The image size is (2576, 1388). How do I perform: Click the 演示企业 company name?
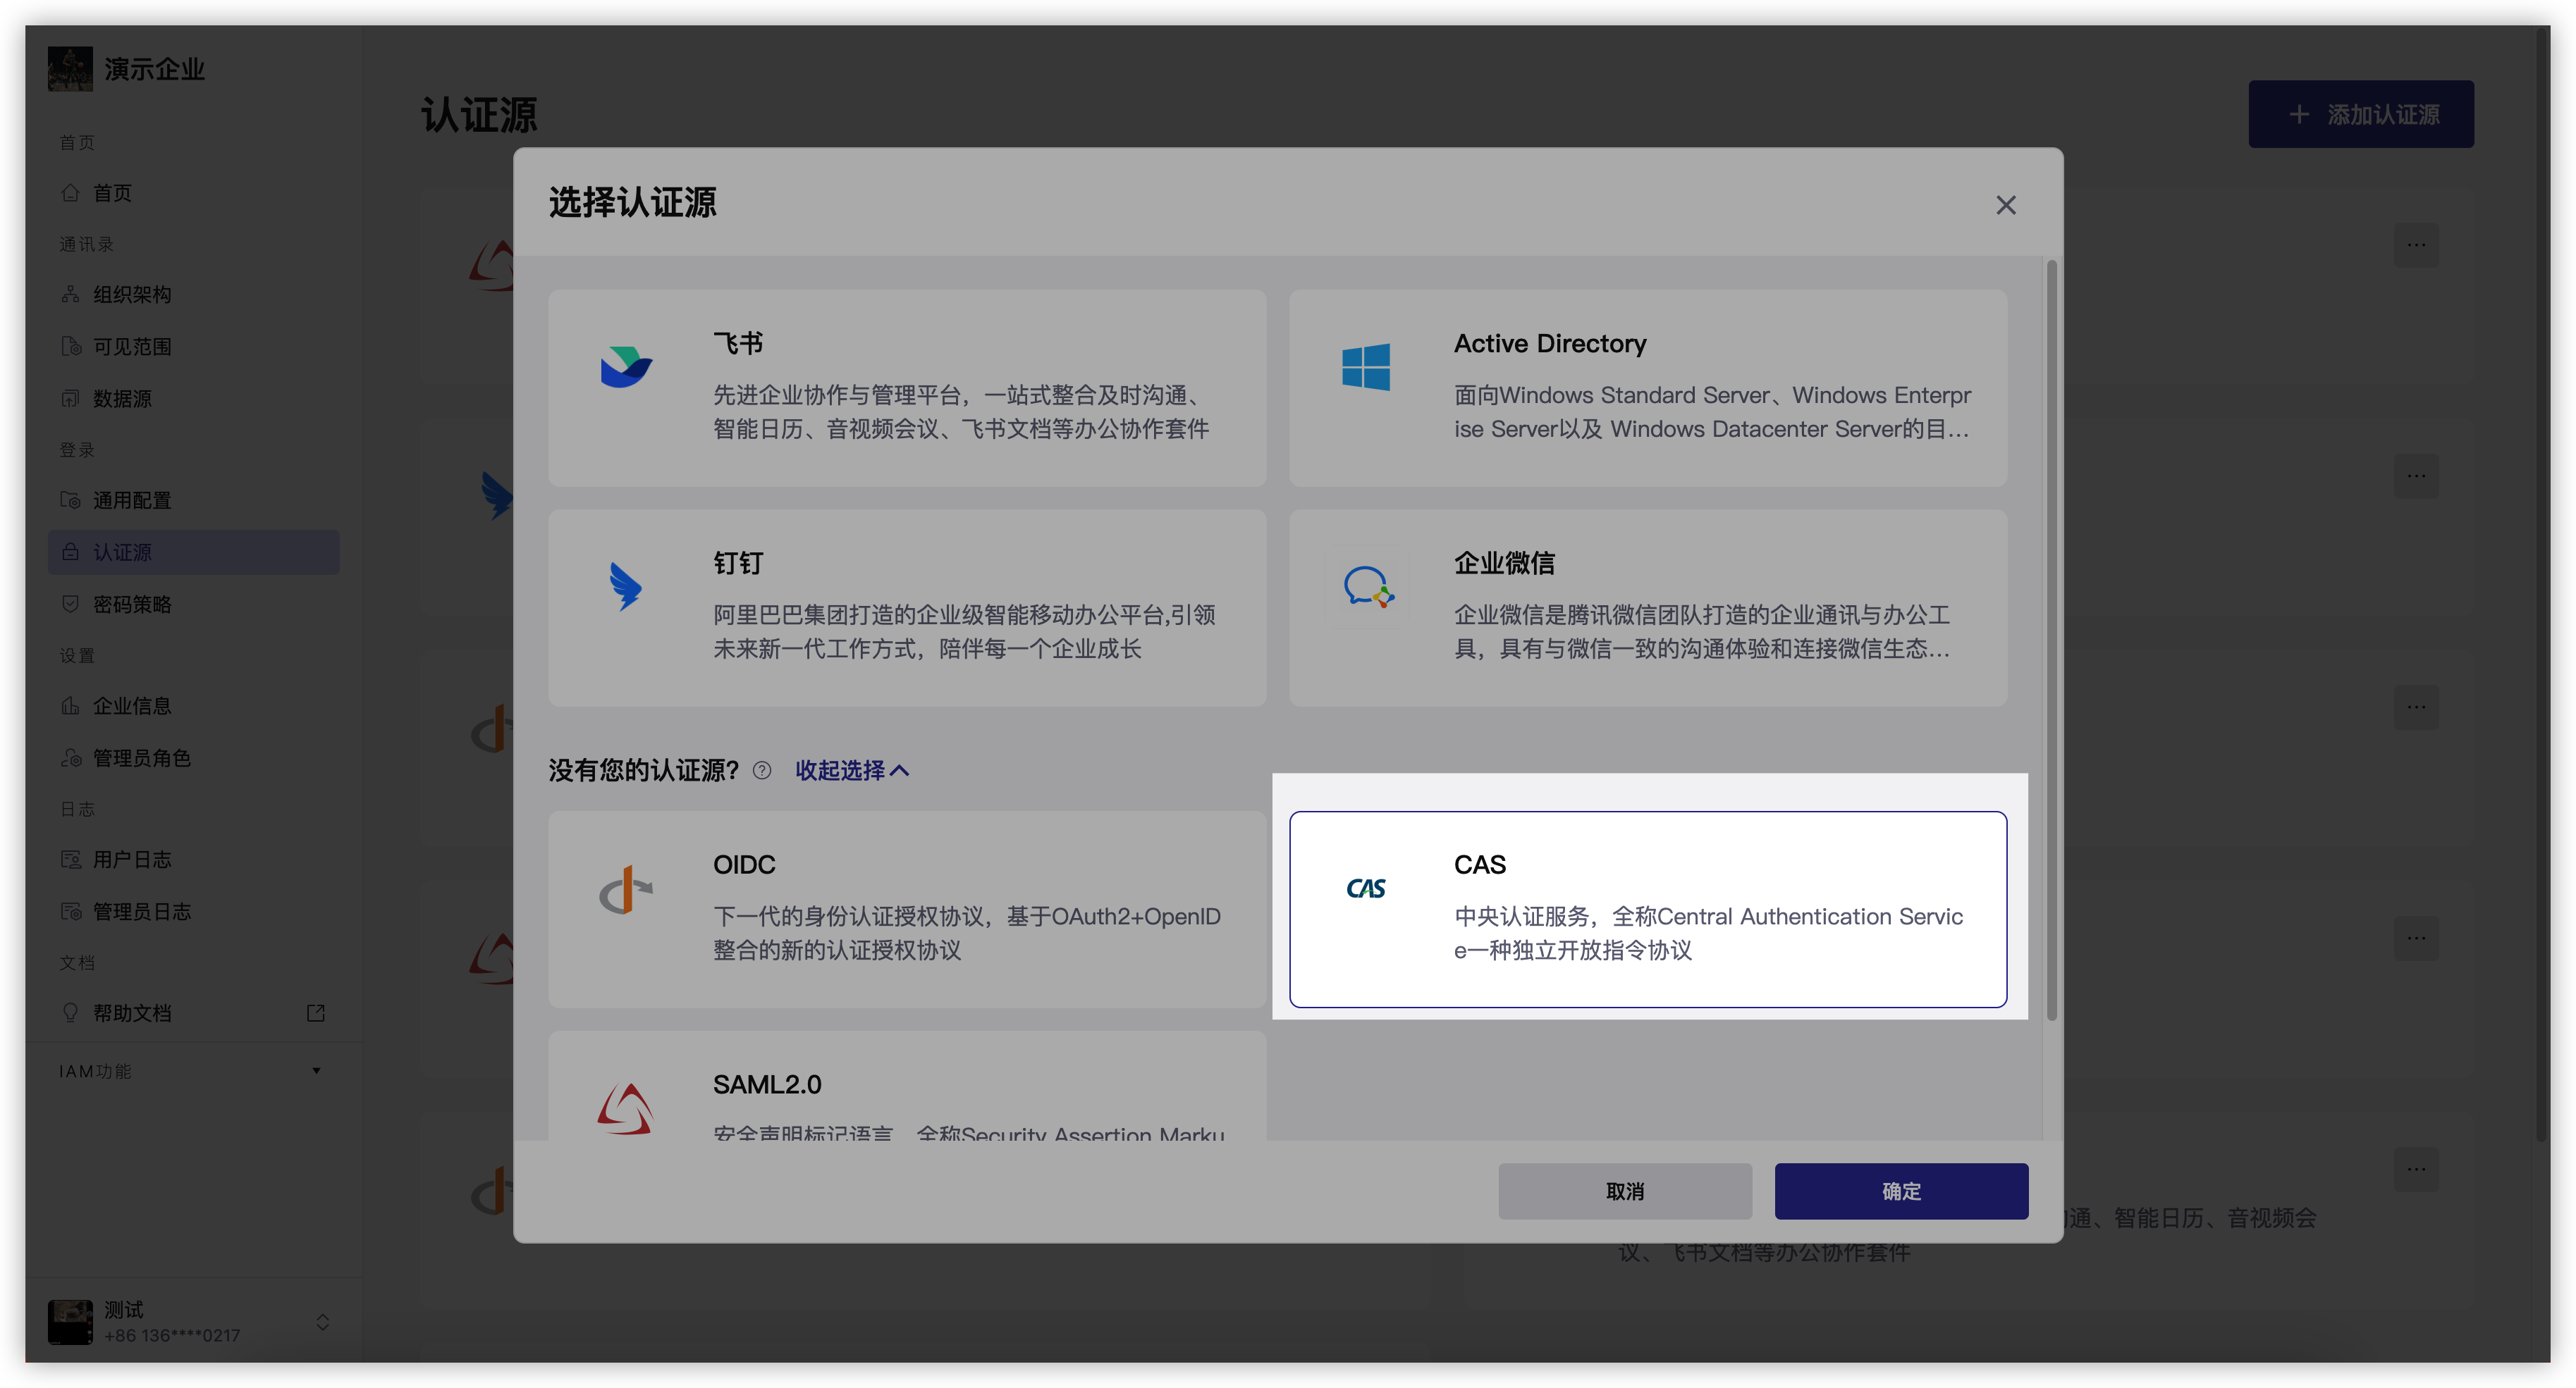tap(154, 69)
